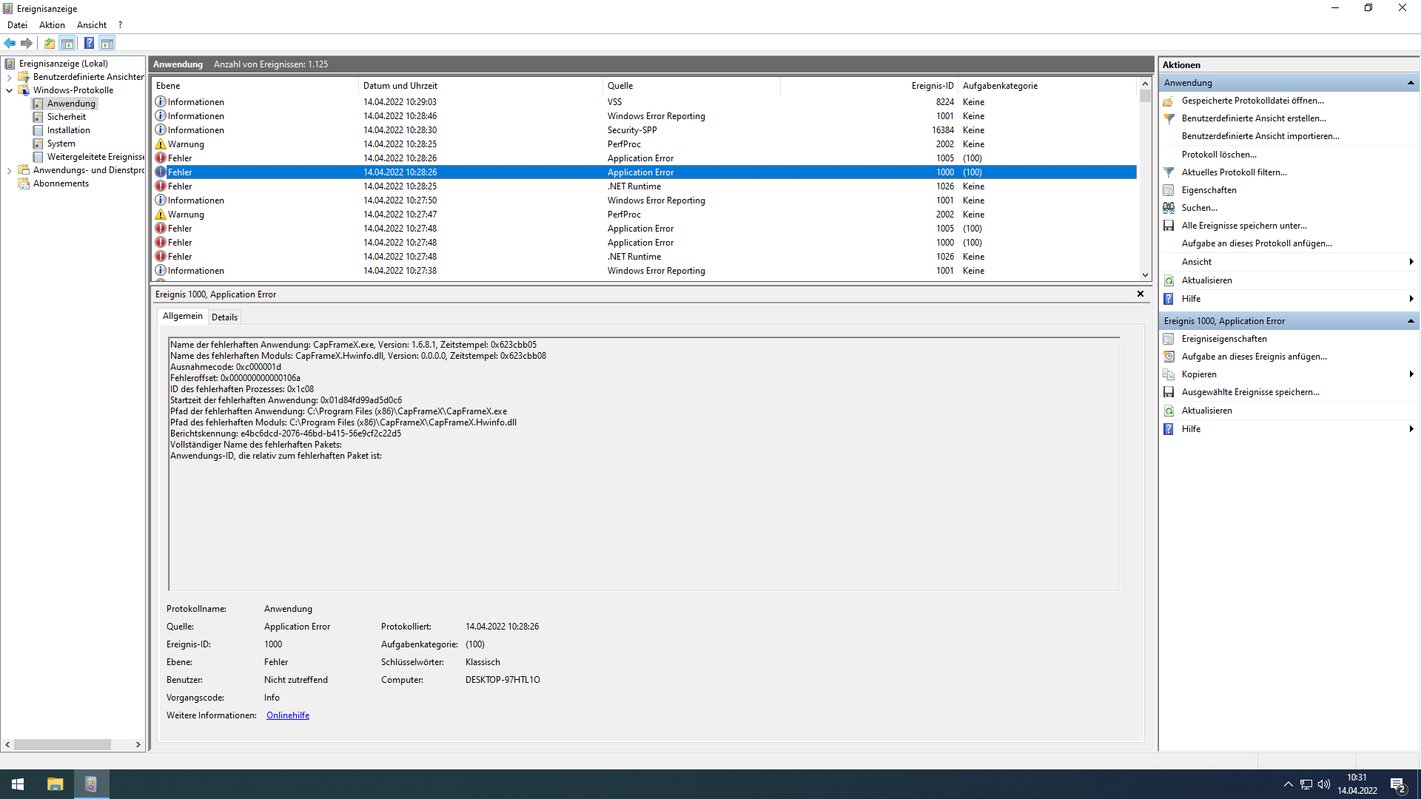
Task: Click the binoculars Suchen icon
Action: (x=1169, y=208)
